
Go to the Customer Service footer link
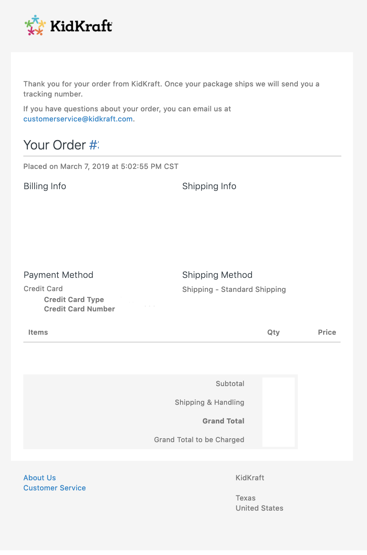(x=54, y=488)
